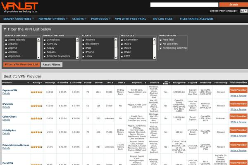
Task: Enable the Android client checkbox
Action: [83, 40]
